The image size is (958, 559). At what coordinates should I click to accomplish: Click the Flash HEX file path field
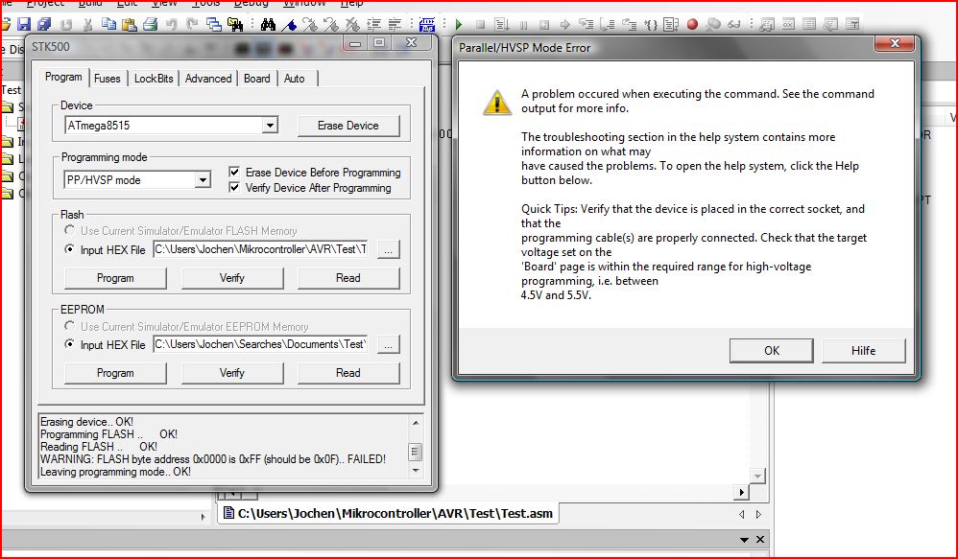pos(260,249)
